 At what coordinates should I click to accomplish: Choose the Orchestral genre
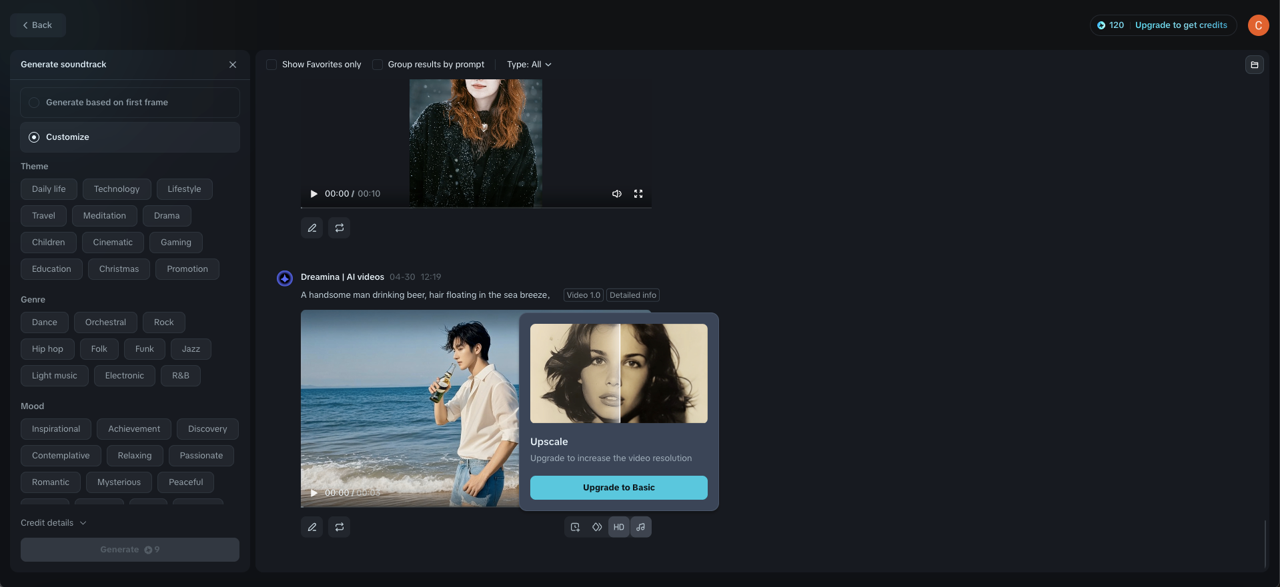click(x=105, y=322)
